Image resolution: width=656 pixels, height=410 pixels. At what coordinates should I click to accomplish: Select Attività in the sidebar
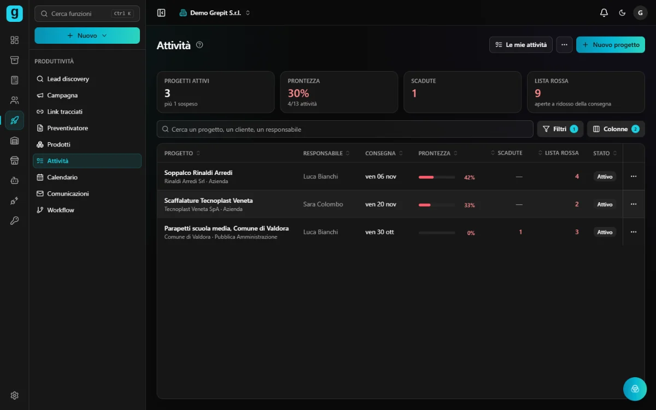87,161
